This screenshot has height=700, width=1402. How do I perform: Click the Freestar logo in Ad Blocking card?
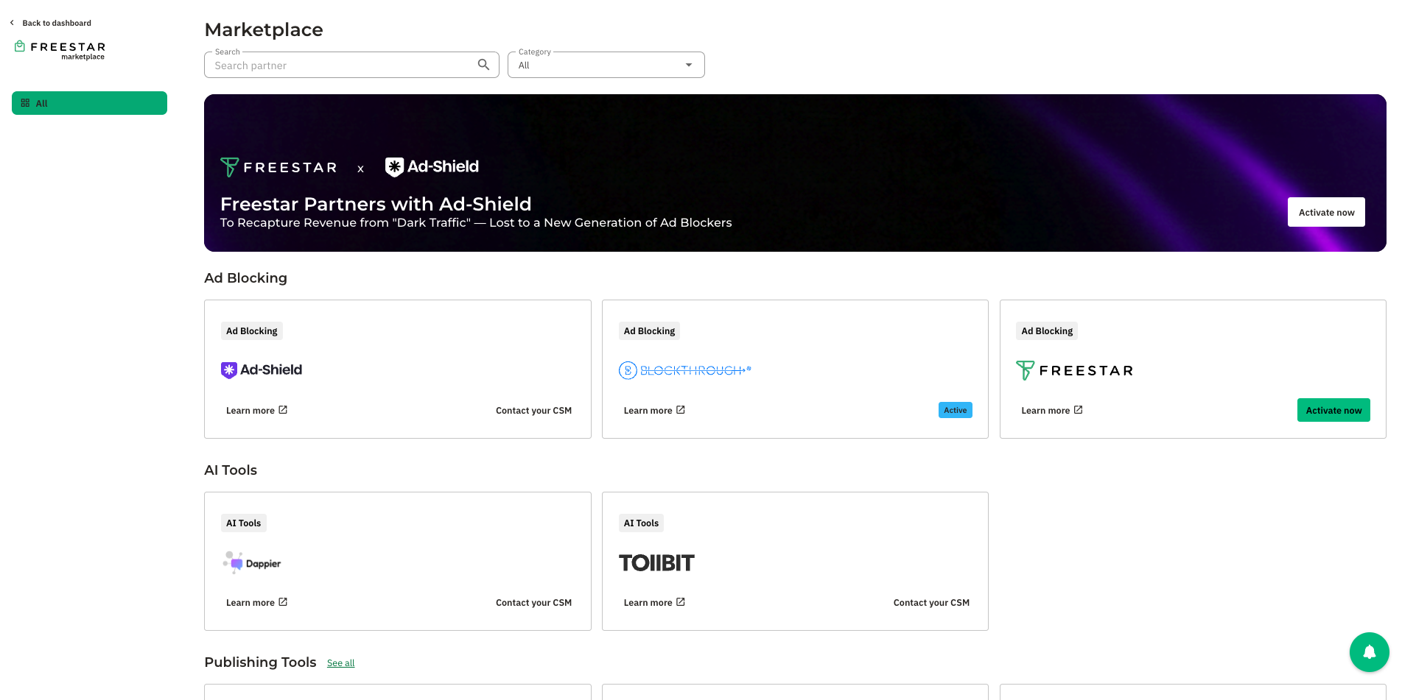click(x=1074, y=370)
